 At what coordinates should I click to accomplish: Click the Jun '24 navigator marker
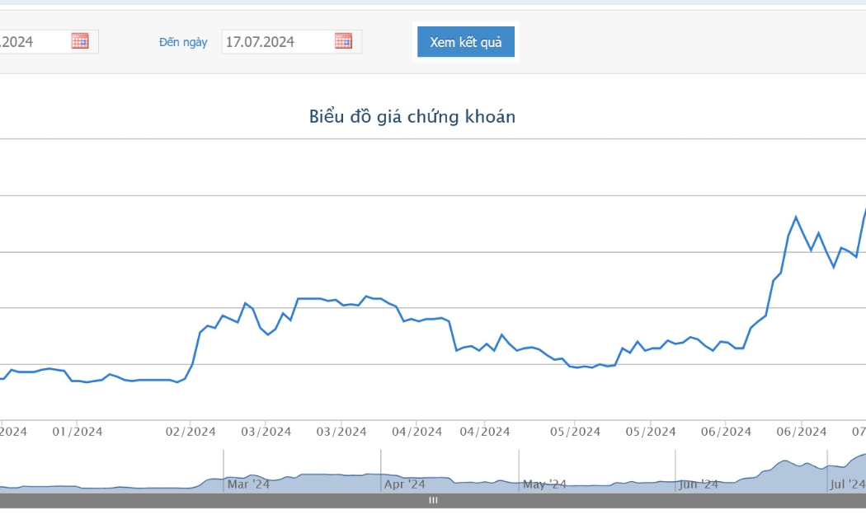[698, 484]
